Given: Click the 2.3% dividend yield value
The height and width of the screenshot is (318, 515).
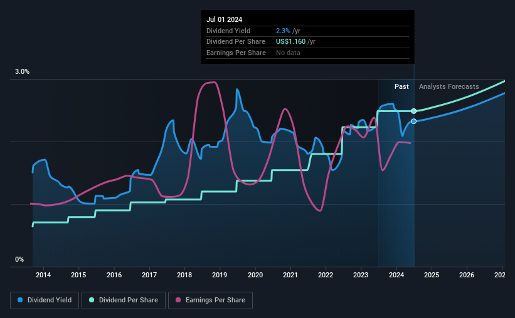Looking at the screenshot, I should pyautogui.click(x=283, y=31).
